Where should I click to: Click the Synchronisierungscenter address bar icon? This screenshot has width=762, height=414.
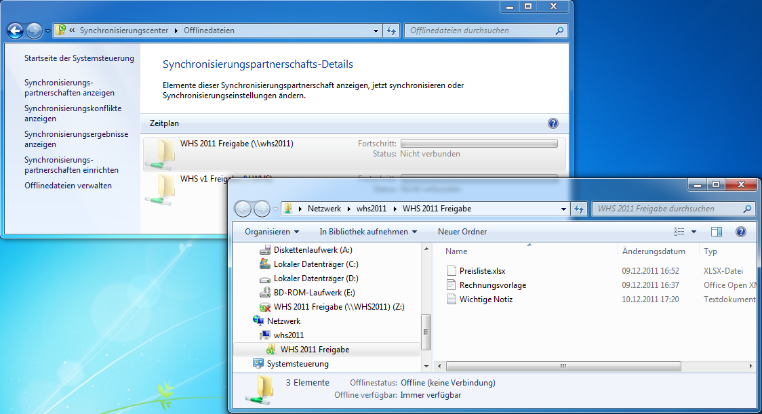61,30
